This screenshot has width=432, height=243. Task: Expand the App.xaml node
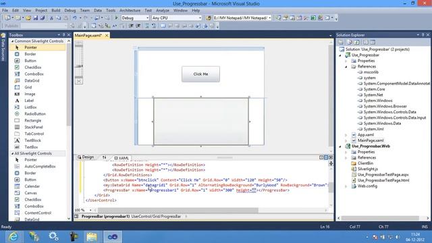pos(346,135)
